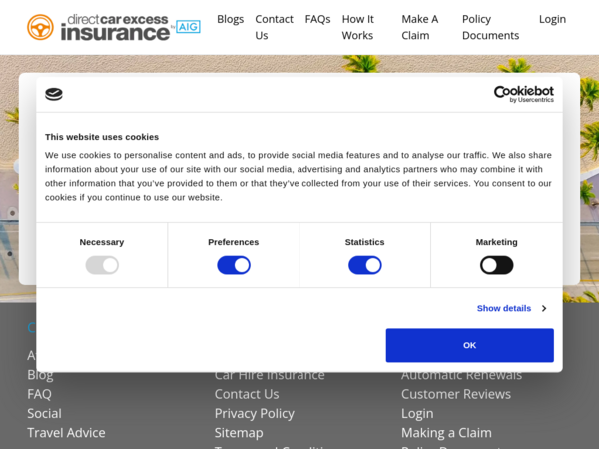Toggle the Necessary cookies switch
This screenshot has height=449, width=599.
102,265
